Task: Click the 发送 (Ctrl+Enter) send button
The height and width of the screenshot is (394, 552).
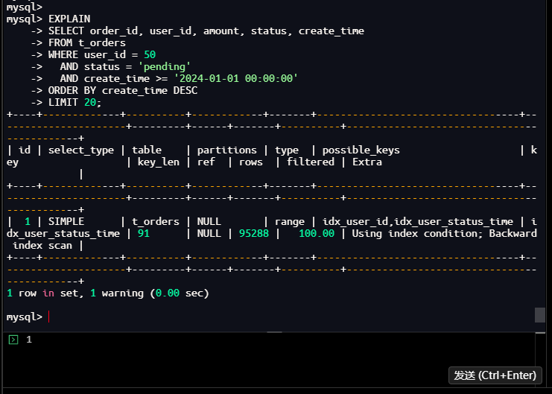Action: point(495,375)
